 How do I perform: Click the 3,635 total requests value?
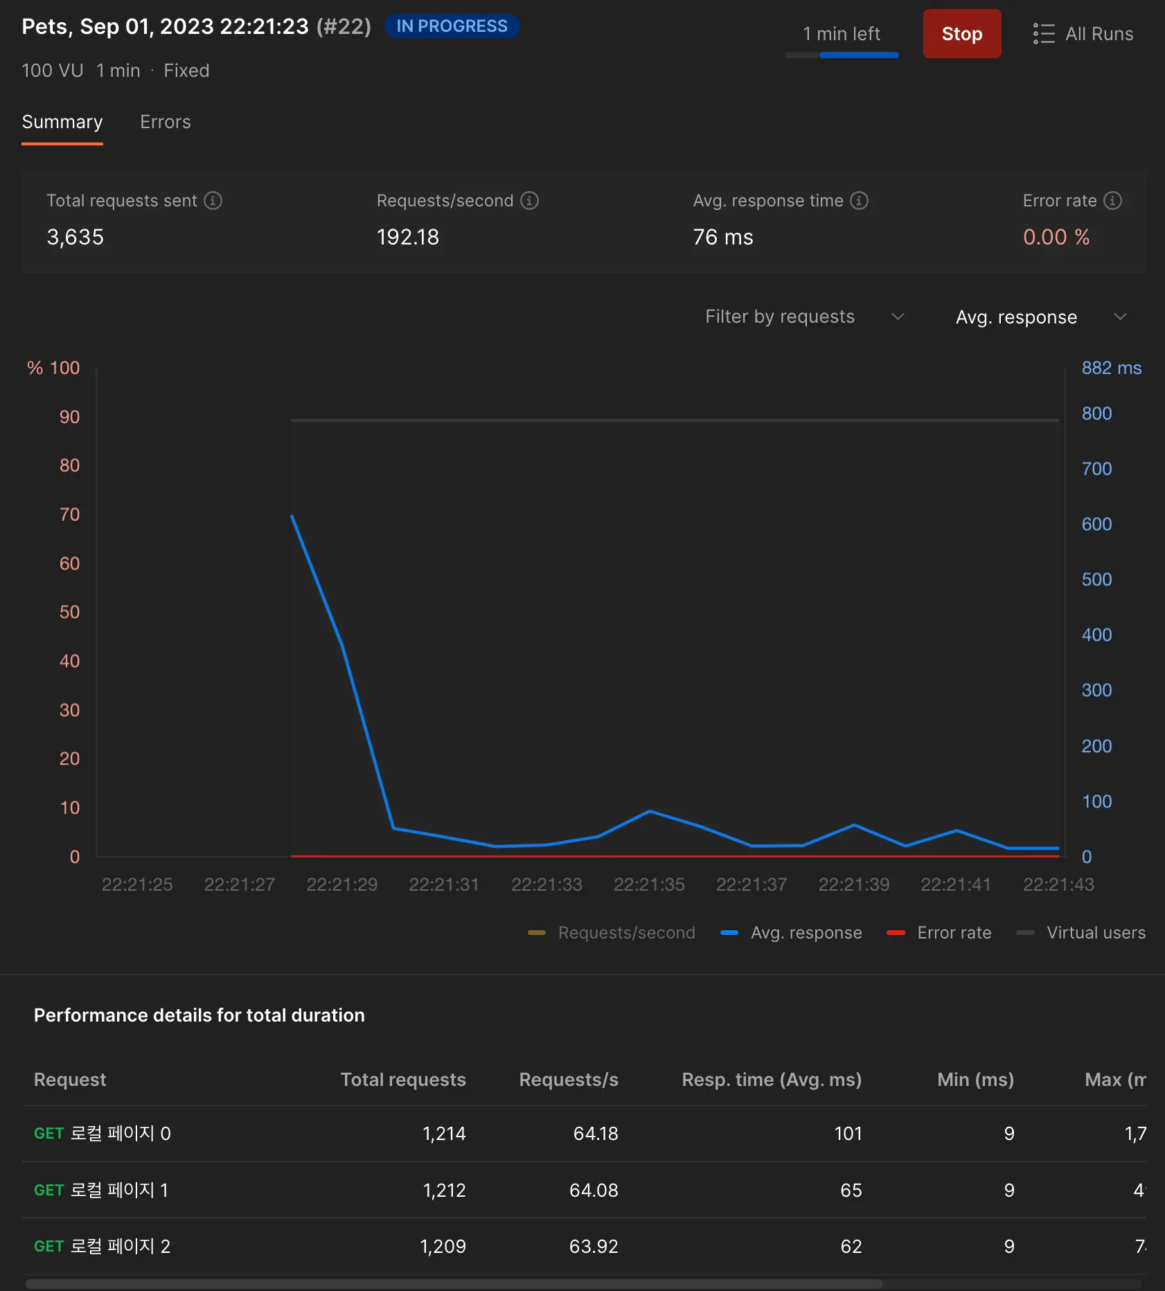click(75, 238)
